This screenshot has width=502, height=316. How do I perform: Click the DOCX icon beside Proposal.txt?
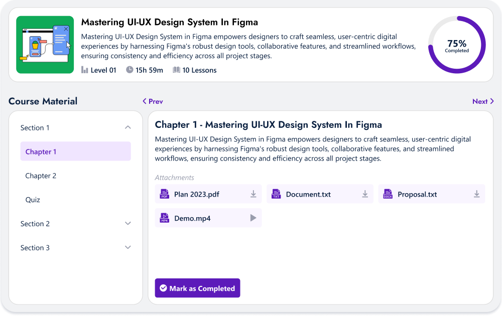[388, 194]
